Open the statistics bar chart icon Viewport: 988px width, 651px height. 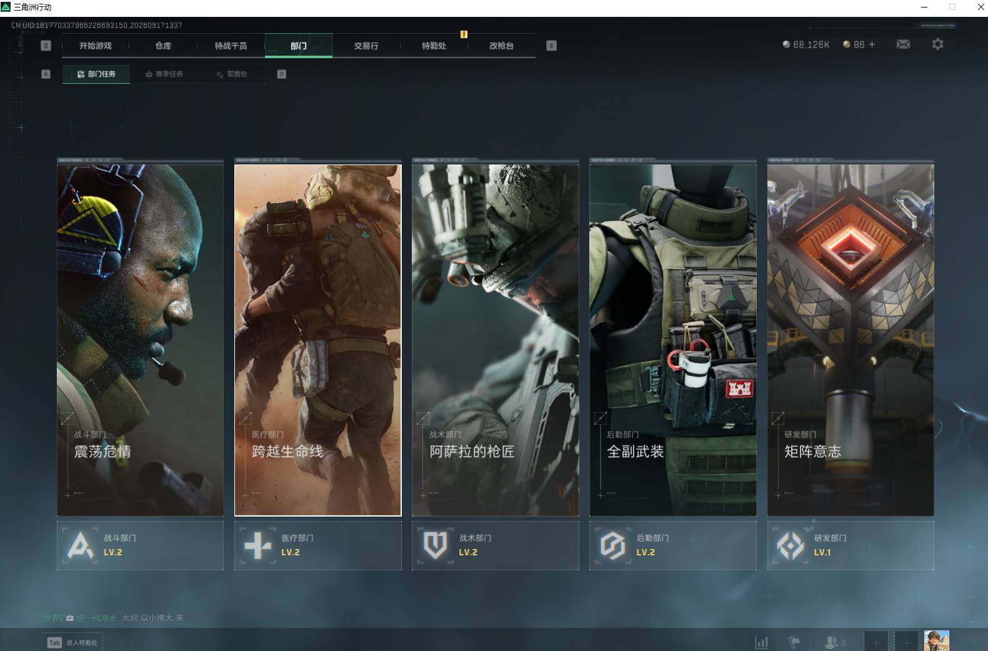[x=762, y=642]
